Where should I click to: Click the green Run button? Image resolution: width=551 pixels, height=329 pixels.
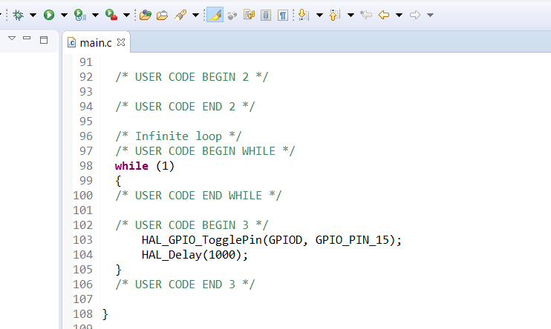tap(49, 14)
